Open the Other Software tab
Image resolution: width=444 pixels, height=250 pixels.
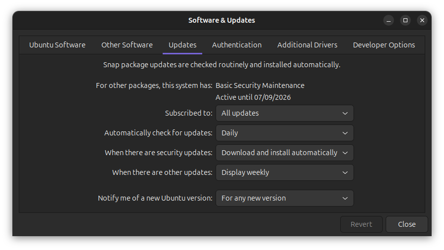point(127,45)
